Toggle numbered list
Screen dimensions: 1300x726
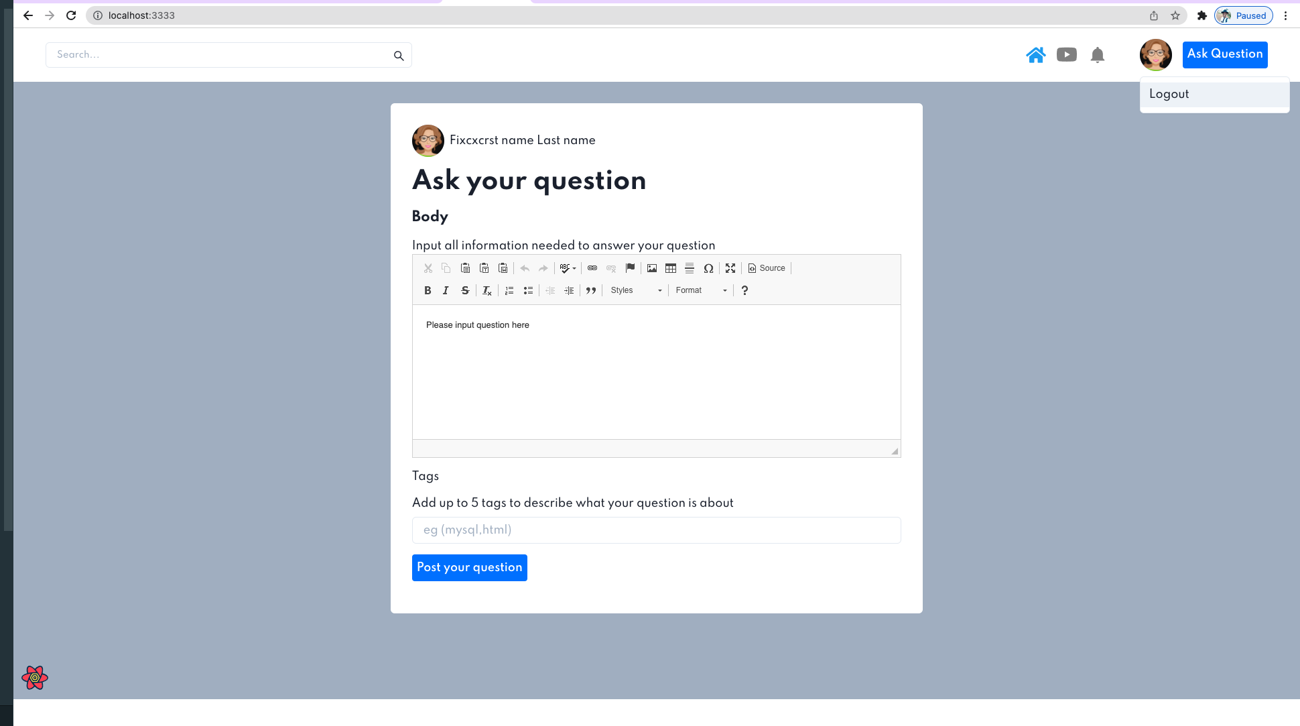(x=509, y=290)
